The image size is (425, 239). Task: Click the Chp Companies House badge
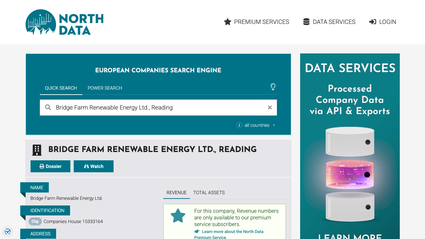coord(35,221)
